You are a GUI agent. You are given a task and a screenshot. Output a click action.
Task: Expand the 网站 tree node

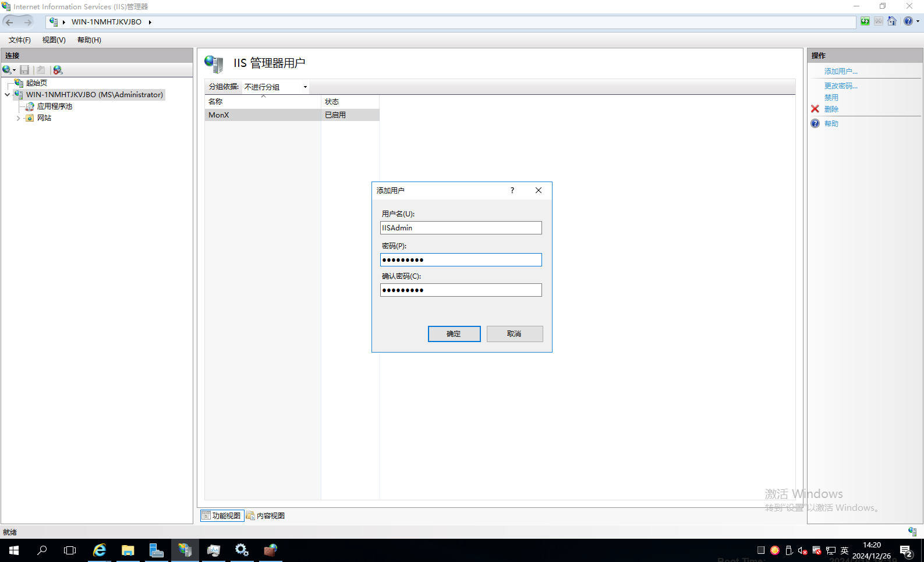[x=18, y=118]
